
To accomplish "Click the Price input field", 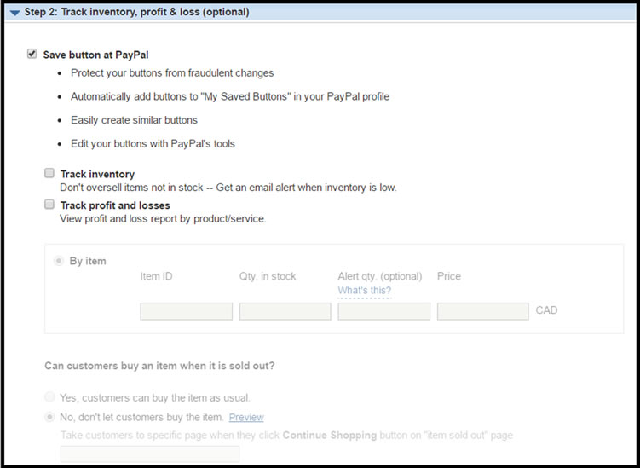I will 482,311.
